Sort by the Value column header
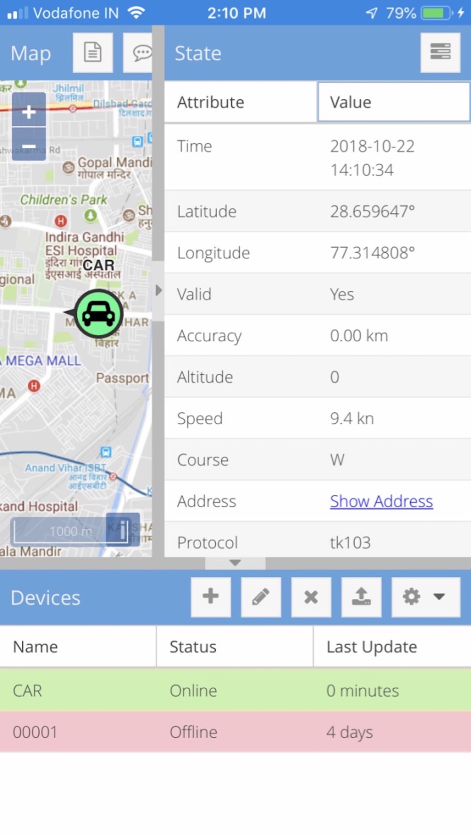Image resolution: width=471 pixels, height=837 pixels. point(394,102)
